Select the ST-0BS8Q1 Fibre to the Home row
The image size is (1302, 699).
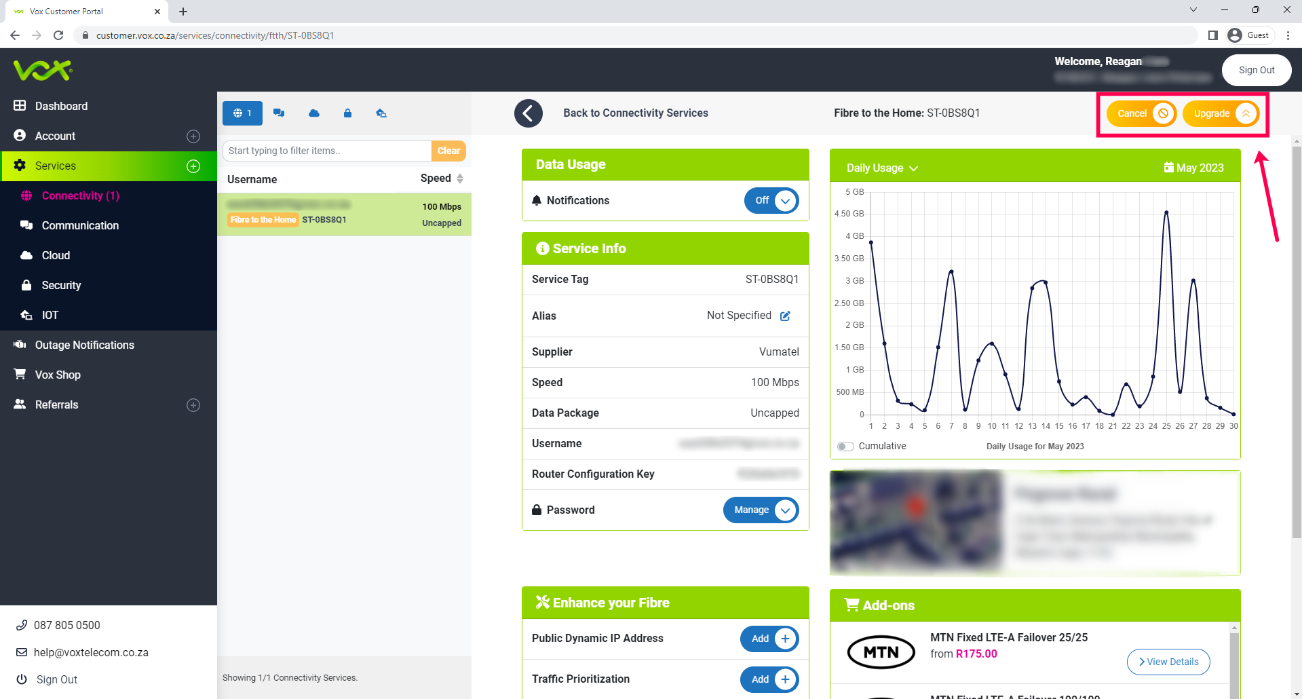(x=344, y=214)
